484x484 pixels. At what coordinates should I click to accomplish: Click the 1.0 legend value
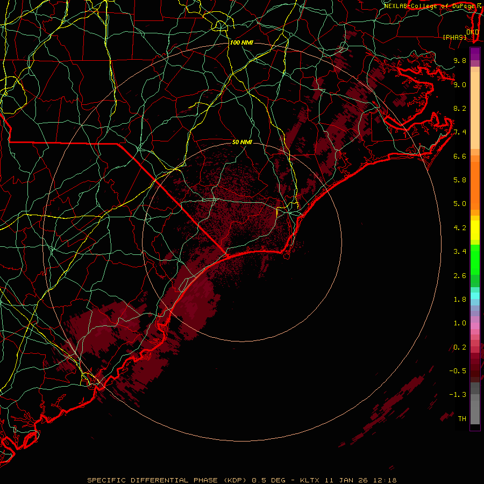click(460, 323)
